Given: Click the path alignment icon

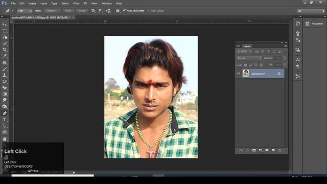Looking at the screenshot, I should click(101, 11).
